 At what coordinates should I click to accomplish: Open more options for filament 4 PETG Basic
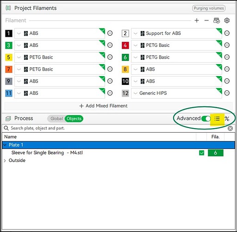point(227,45)
